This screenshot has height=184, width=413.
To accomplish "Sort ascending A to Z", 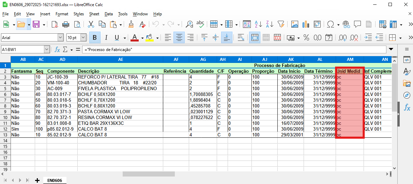I will click(x=258, y=24).
